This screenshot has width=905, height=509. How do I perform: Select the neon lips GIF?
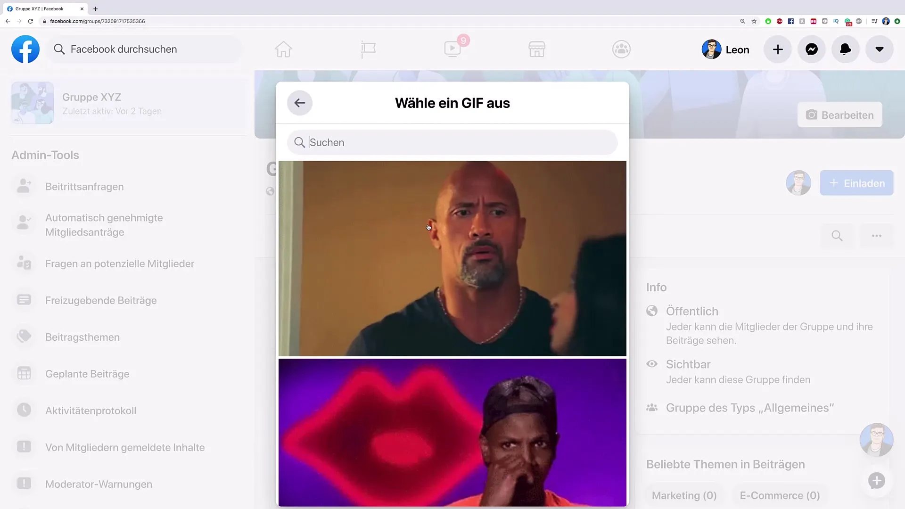click(x=452, y=432)
